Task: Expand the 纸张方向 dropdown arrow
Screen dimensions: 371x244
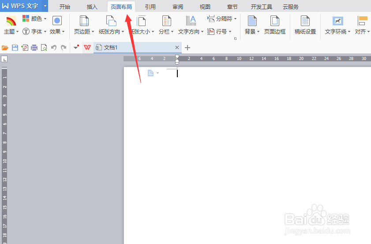Action: [123, 31]
